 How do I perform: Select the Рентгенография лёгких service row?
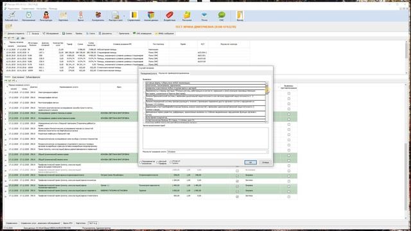pyautogui.click(x=152, y=103)
